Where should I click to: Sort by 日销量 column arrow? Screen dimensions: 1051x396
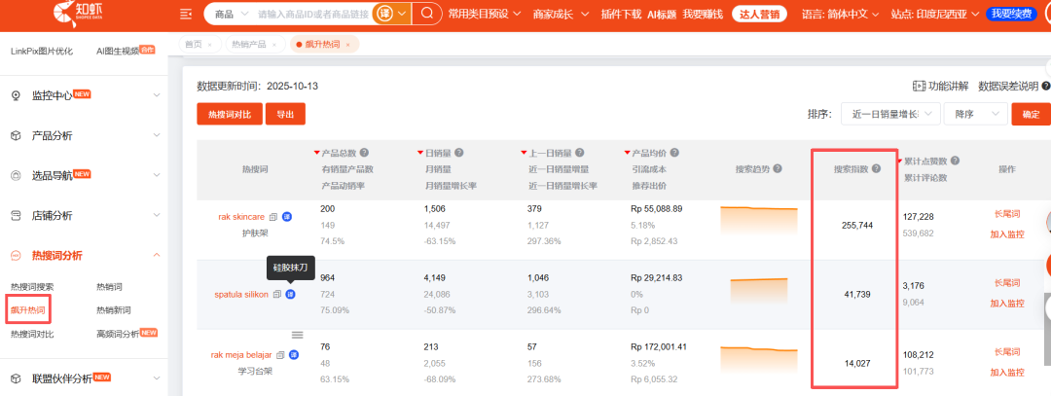419,153
